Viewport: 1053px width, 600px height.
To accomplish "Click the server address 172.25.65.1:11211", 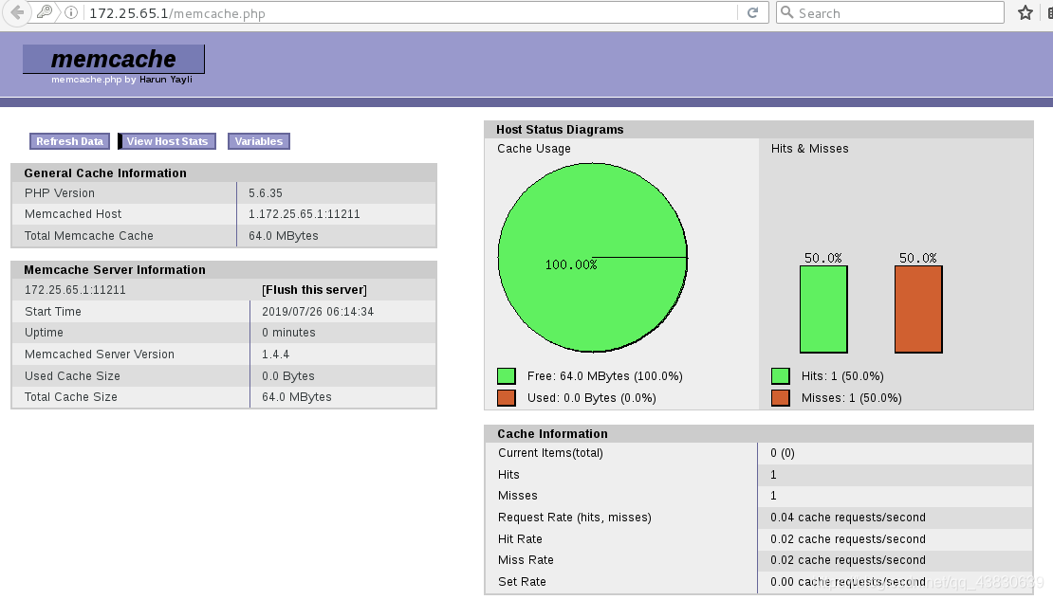I will click(x=75, y=290).
